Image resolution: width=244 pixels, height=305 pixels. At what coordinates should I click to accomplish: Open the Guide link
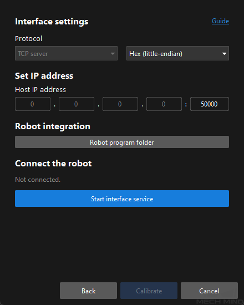pyautogui.click(x=220, y=21)
